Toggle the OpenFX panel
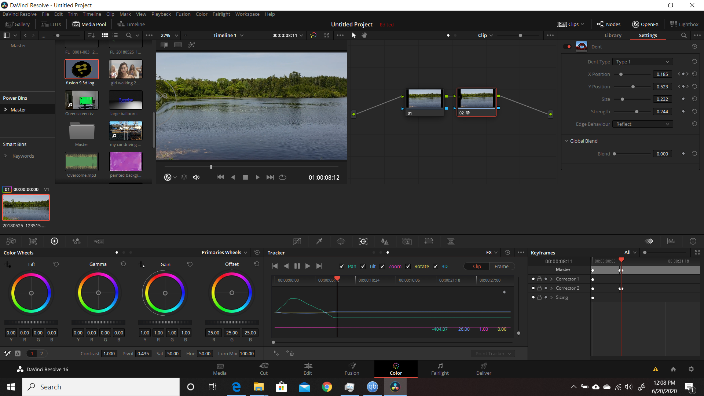704x396 pixels. click(x=645, y=24)
